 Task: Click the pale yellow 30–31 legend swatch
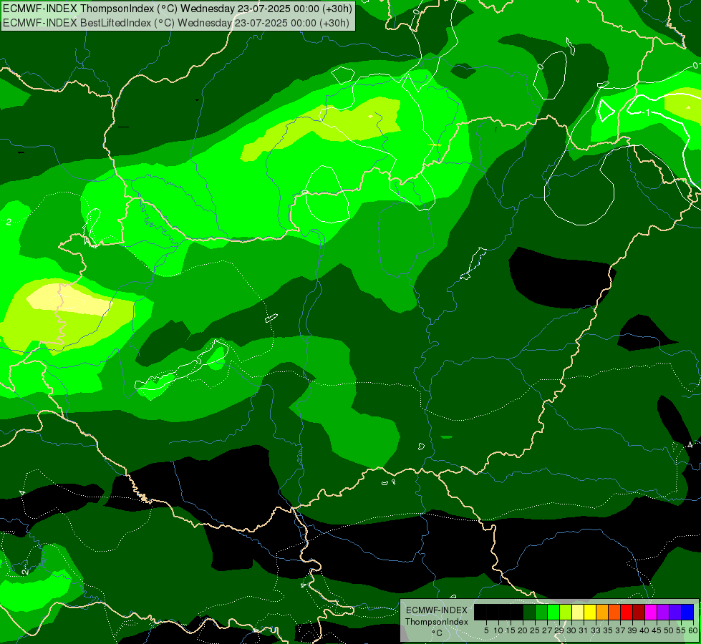578,612
